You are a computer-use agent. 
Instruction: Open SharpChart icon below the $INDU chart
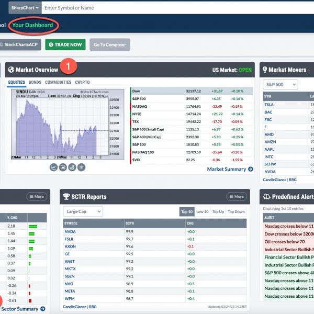pyautogui.click(x=53, y=167)
